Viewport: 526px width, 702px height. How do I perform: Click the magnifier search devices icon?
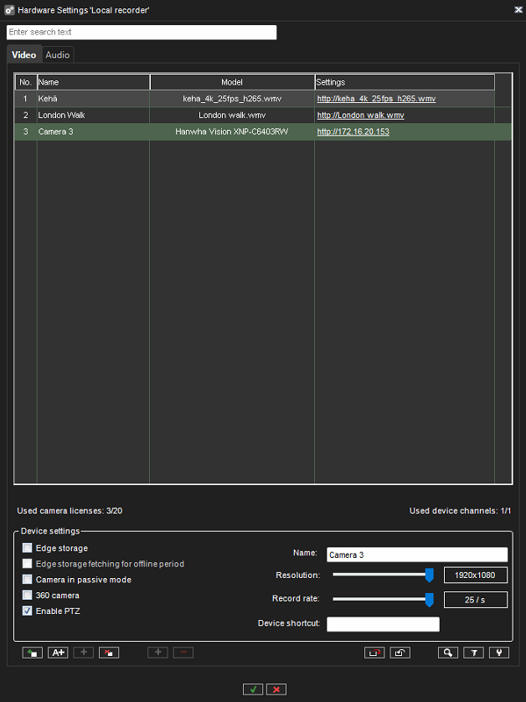coord(447,653)
